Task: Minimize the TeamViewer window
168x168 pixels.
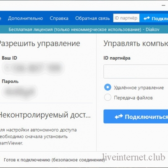Action: (x=163, y=5)
